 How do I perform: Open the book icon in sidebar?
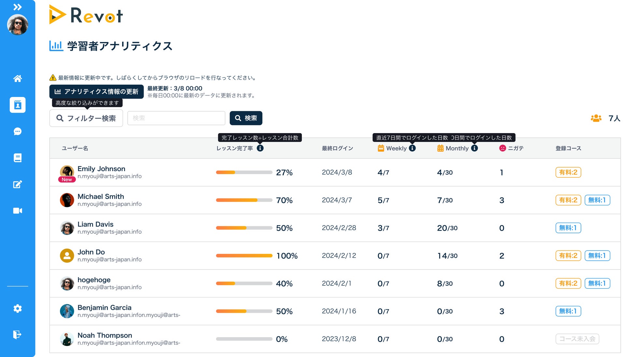pos(18,158)
